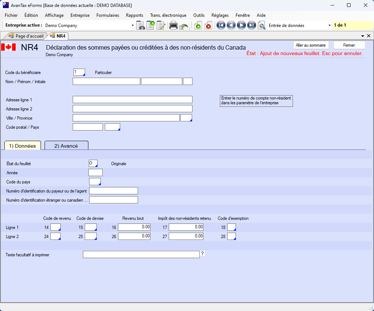The height and width of the screenshot is (311, 374).
Task: Click the printer icon in toolbar
Action: pyautogui.click(x=173, y=26)
